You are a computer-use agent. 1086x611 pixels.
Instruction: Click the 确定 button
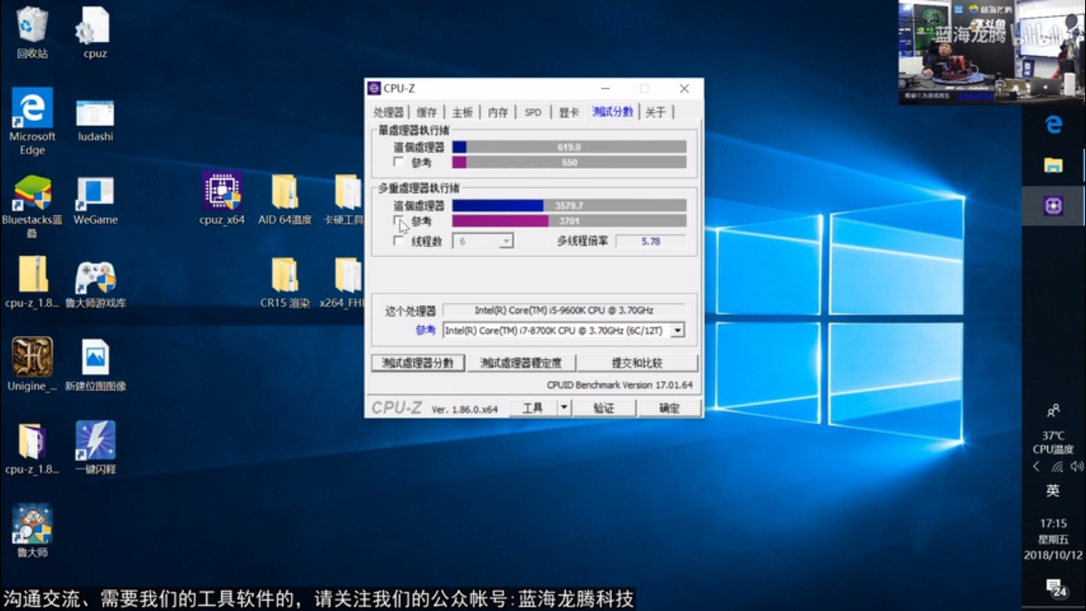tap(668, 408)
